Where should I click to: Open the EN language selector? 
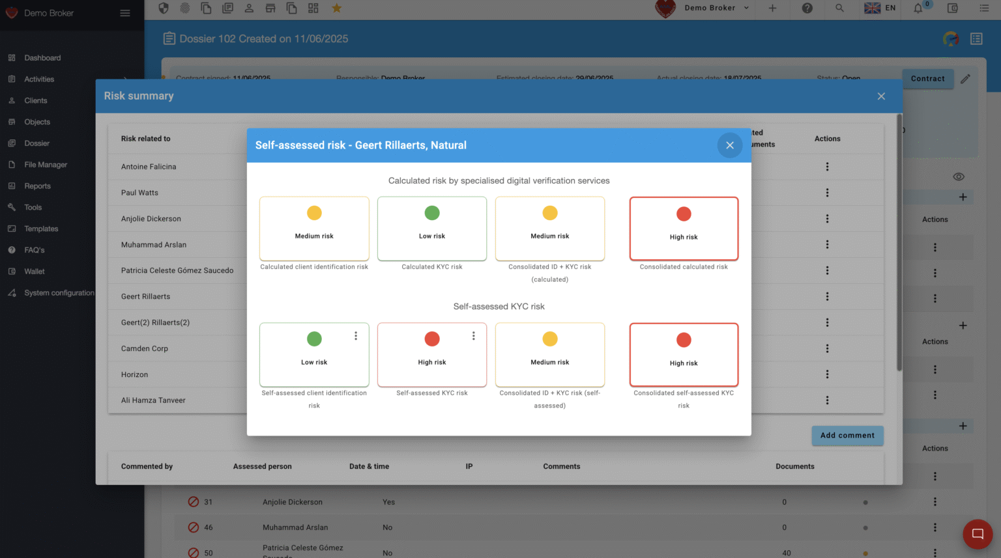click(880, 8)
